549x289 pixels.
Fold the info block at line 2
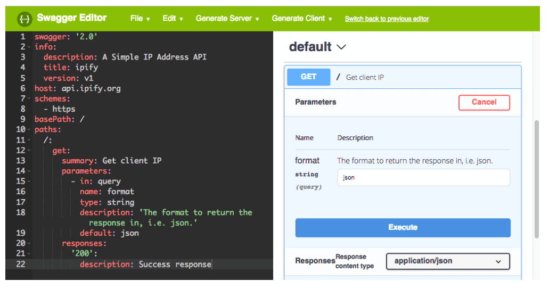point(29,47)
